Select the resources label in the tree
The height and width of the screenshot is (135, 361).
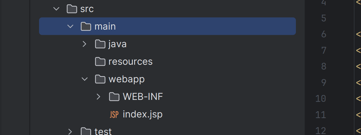click(x=131, y=61)
